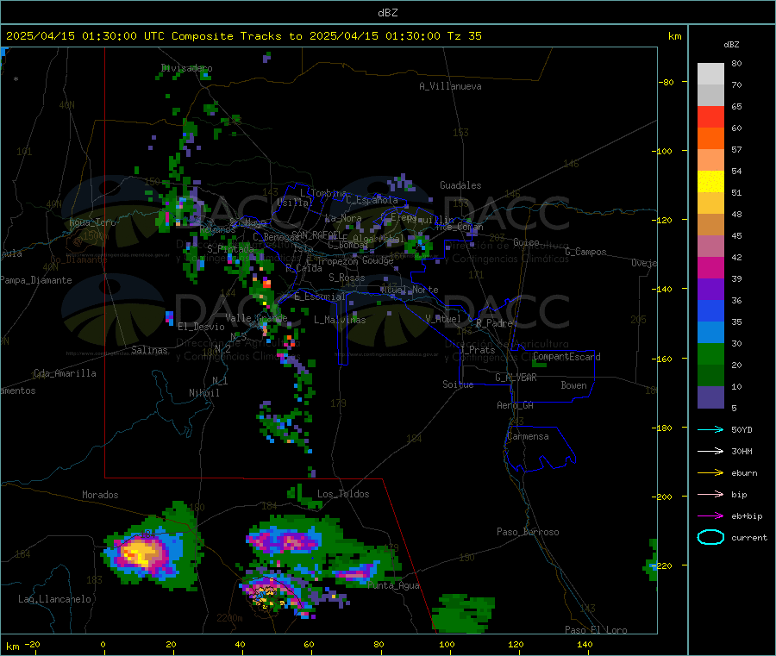Select the pink bip arrow legend symbol
776x656 pixels.
click(710, 494)
